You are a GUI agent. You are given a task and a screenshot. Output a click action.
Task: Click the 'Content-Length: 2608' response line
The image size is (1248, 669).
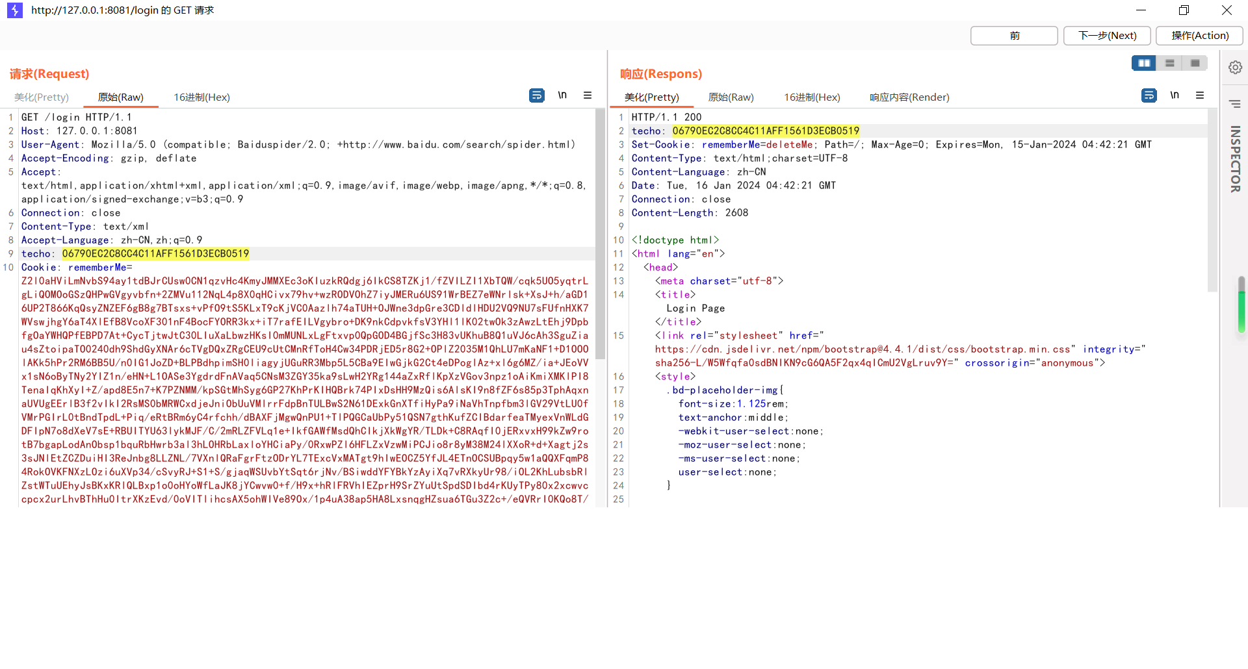pos(690,213)
